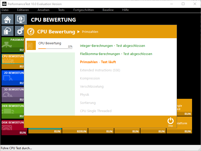Click the 'Primzahlen' breadcrumb text in header
This screenshot has width=201, height=151.
coord(90,32)
